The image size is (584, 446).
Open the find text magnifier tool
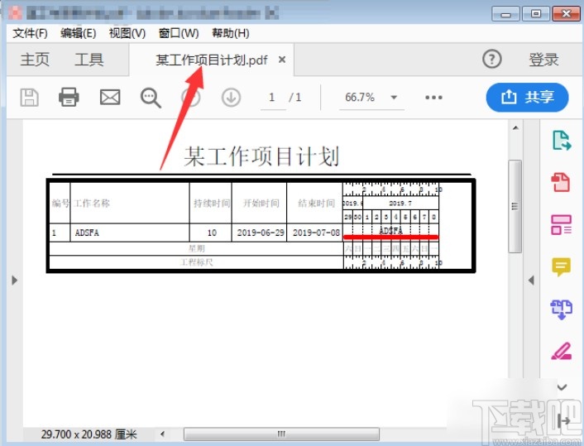point(151,98)
